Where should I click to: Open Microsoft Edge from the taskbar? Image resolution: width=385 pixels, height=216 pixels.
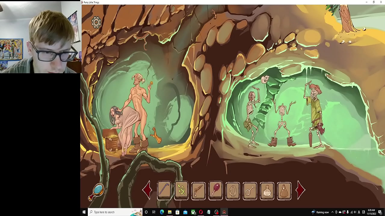(x=162, y=212)
